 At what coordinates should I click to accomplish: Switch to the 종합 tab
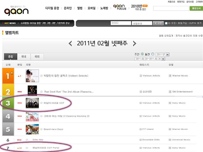click(10, 56)
